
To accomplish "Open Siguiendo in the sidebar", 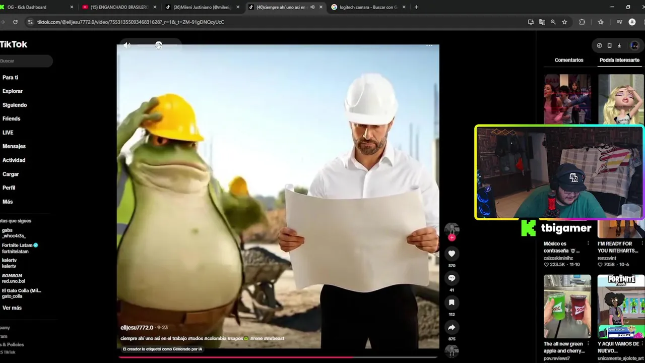I will pos(15,105).
